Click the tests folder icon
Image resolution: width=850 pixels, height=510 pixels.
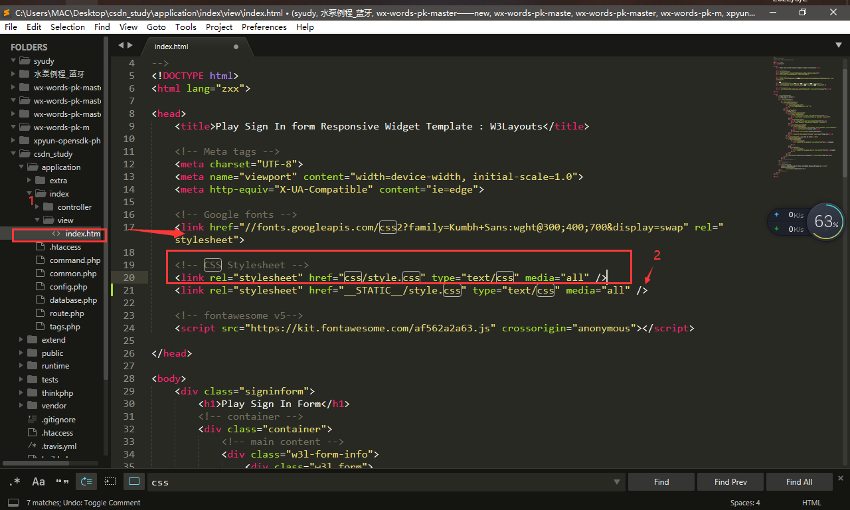pos(32,380)
